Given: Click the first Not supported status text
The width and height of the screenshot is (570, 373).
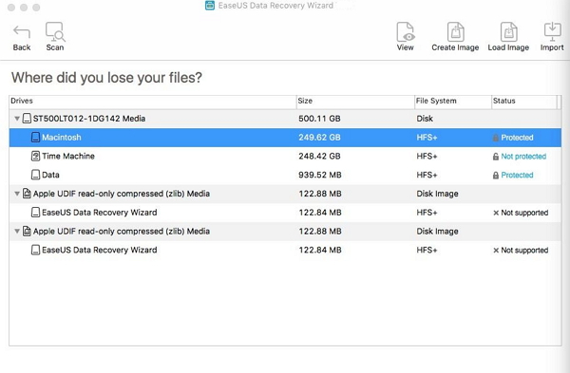Looking at the screenshot, I should tap(524, 213).
